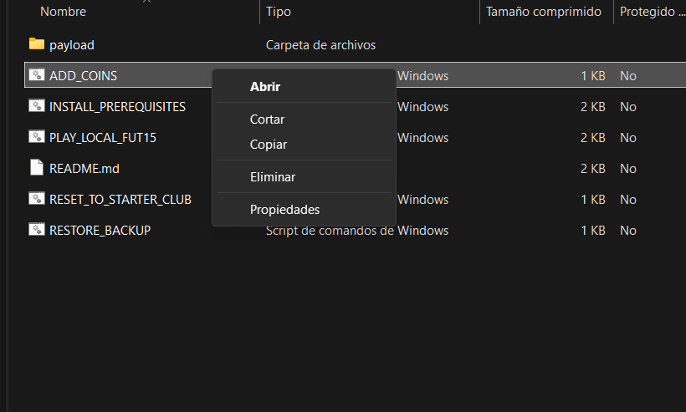Open the payload folder icon
This screenshot has width=686, height=412.
(37, 43)
